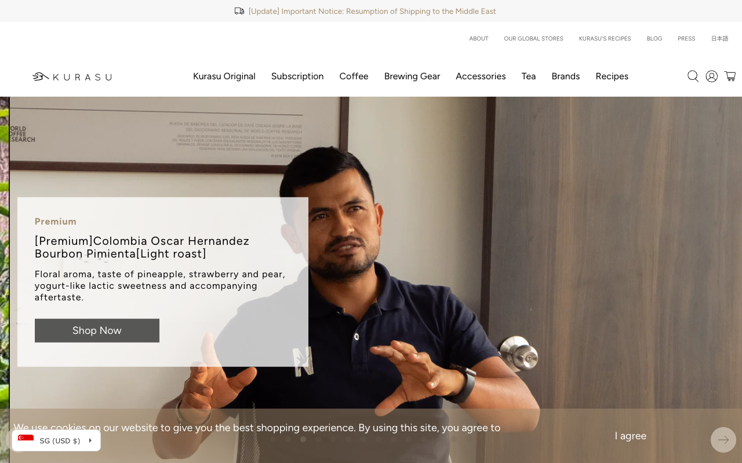The height and width of the screenshot is (463, 742).
Task: Click the next slide arrow button
Action: [x=723, y=440]
